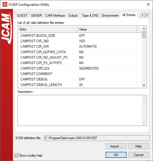Click the Entry column header
This screenshot has width=153, height=161.
[48, 29]
